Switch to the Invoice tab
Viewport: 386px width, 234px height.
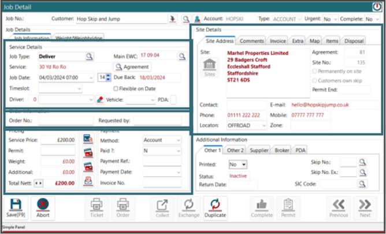click(x=278, y=41)
